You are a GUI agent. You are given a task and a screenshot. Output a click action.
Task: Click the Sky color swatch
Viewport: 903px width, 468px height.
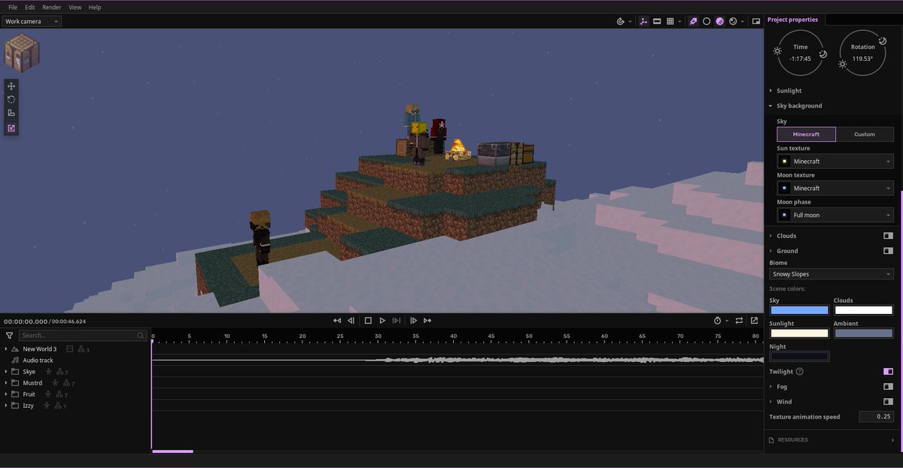(799, 310)
